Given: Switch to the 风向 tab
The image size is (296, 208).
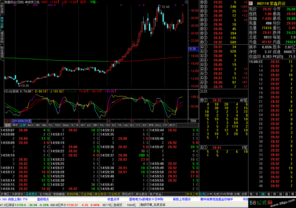Looking at the screenshot, I should pos(223,194).
